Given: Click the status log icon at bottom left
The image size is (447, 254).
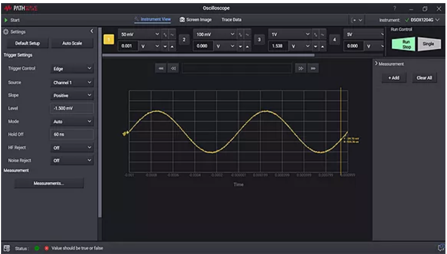Looking at the screenshot, I should click(x=7, y=248).
